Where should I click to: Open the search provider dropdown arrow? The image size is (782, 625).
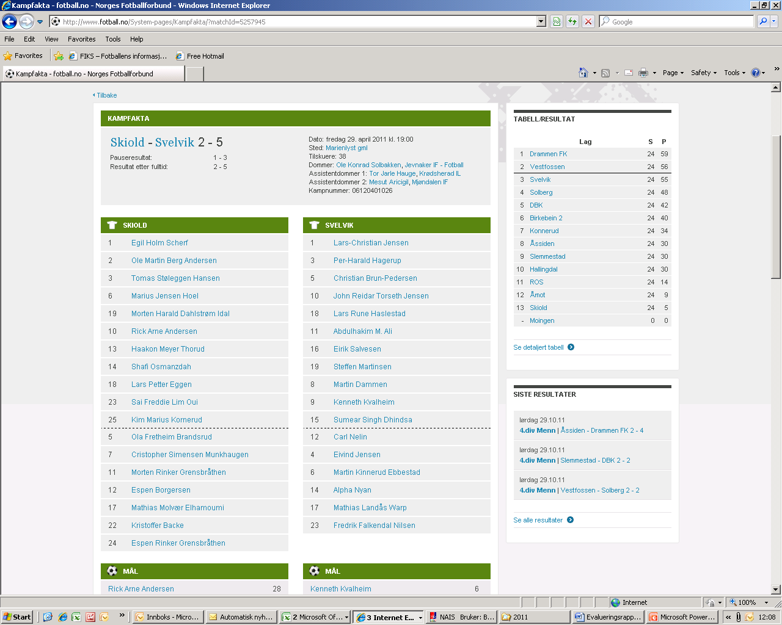pos(774,21)
